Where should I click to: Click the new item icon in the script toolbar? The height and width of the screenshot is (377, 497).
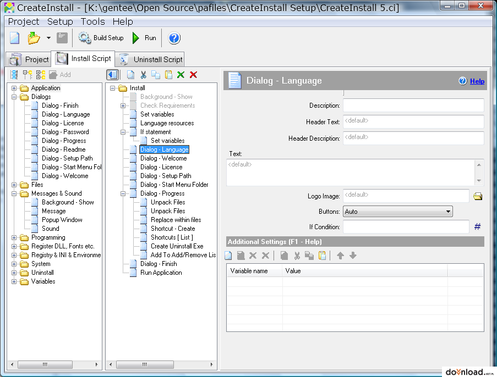(x=130, y=75)
